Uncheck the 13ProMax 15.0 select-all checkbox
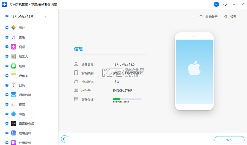Screen dimensions: 247x145 click(x=7, y=16)
